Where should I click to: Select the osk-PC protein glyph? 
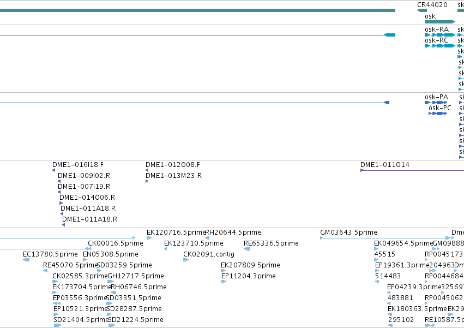coord(438,114)
